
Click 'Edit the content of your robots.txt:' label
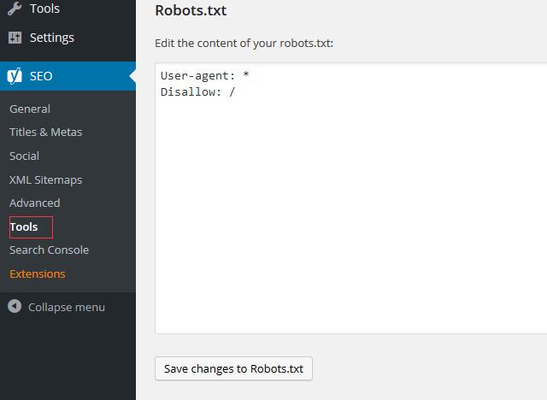tap(244, 44)
